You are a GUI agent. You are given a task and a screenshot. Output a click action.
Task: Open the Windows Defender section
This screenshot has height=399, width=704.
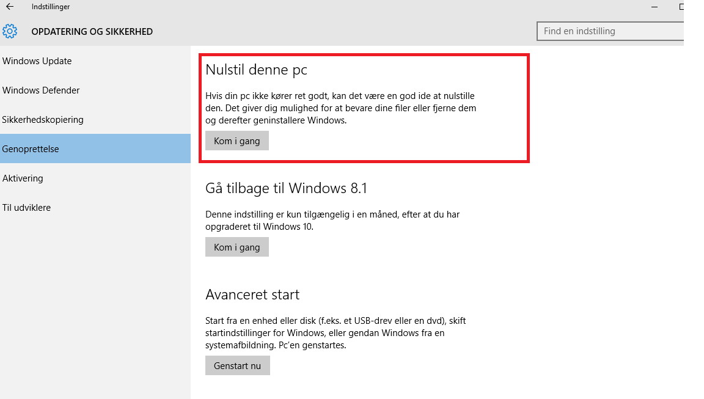95,90
